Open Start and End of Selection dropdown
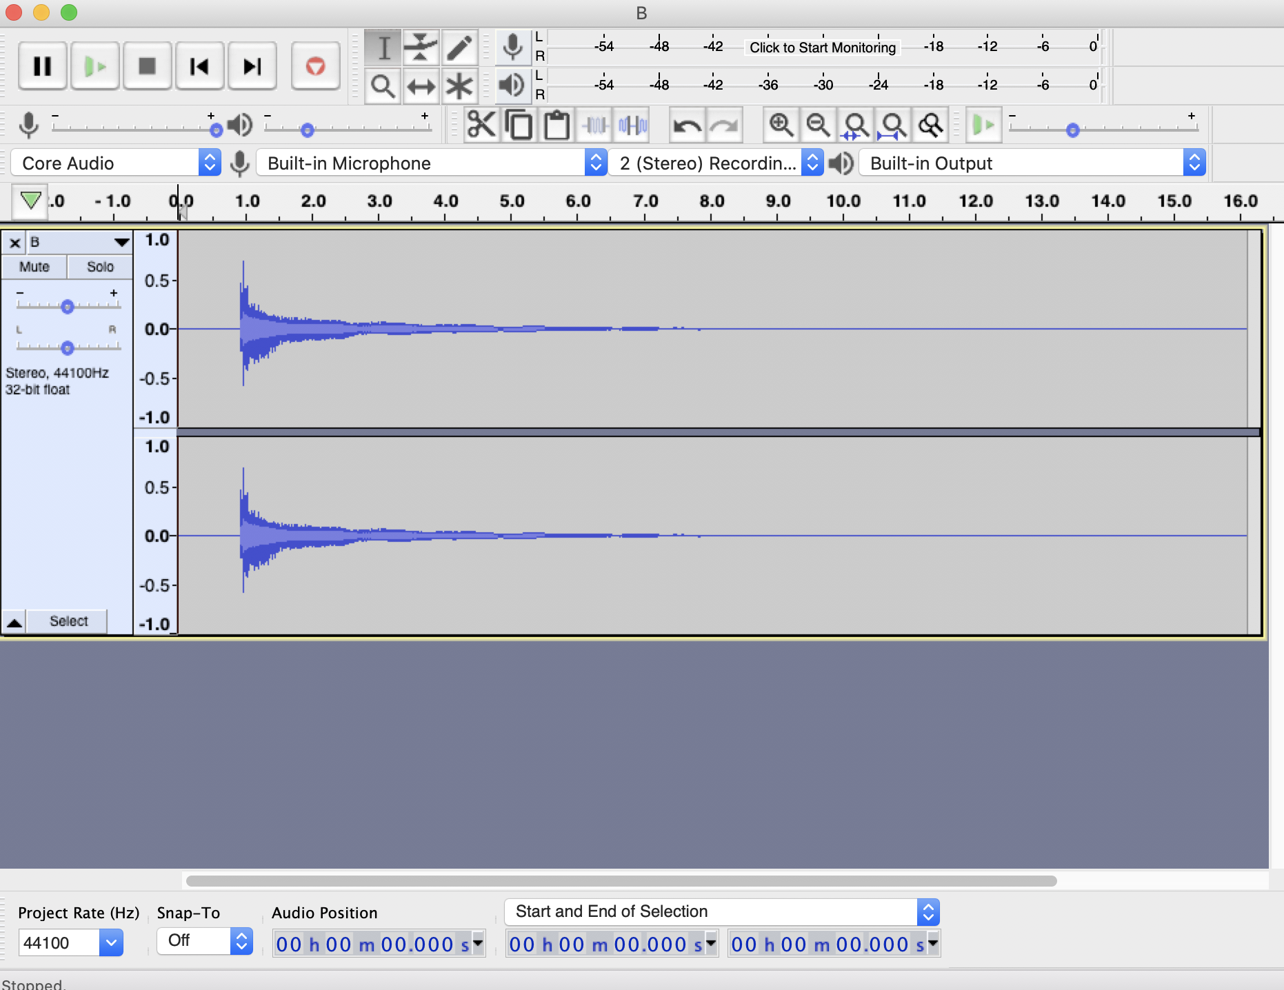Image resolution: width=1284 pixels, height=990 pixels. tap(722, 912)
